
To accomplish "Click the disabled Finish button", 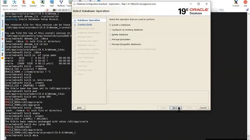I will tap(189, 108).
